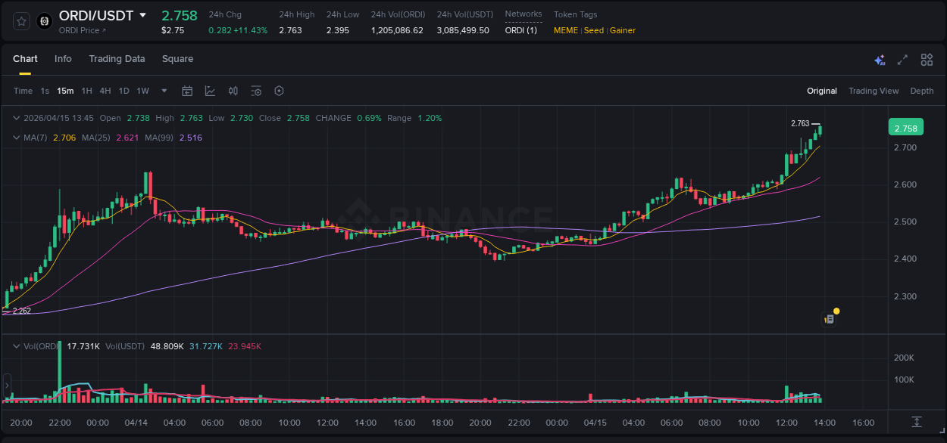Open the AI assistant sparkle icon
Viewport: 947px width, 443px height.
tap(879, 59)
